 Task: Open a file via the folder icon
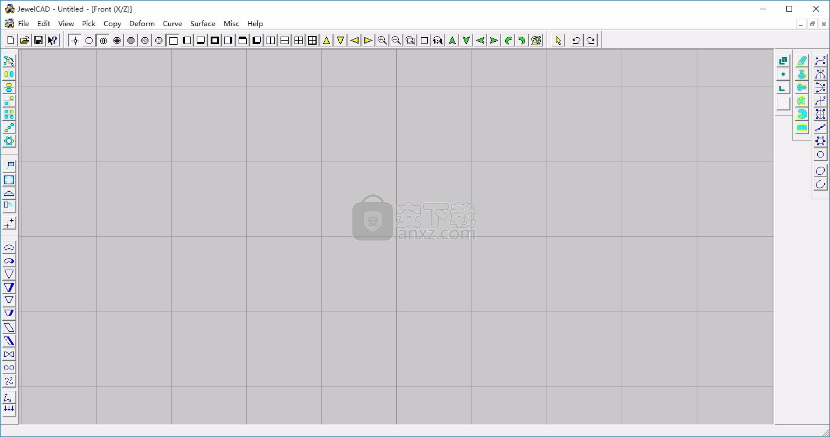point(24,40)
